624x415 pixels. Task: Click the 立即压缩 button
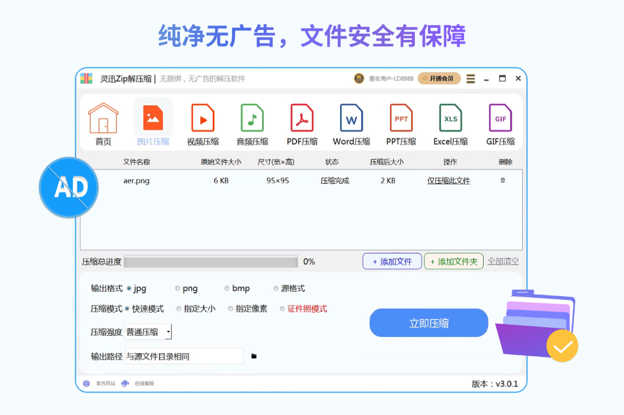pos(429,323)
